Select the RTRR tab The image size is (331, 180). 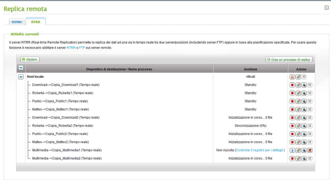coord(36,22)
